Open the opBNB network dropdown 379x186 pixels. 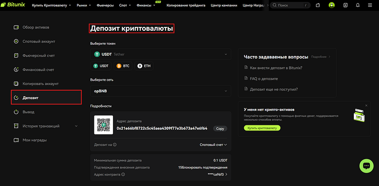coord(160,91)
